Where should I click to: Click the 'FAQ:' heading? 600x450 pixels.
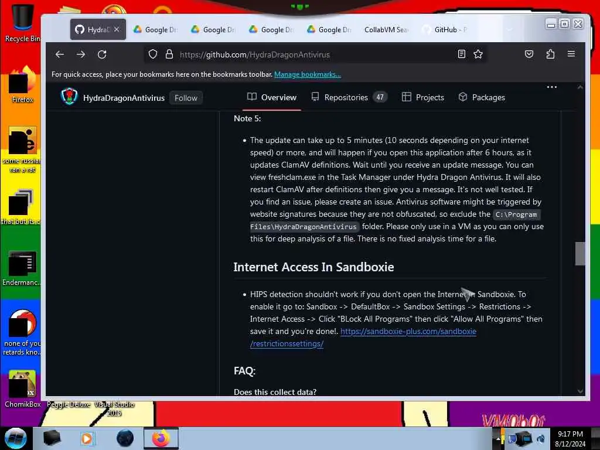(x=244, y=370)
